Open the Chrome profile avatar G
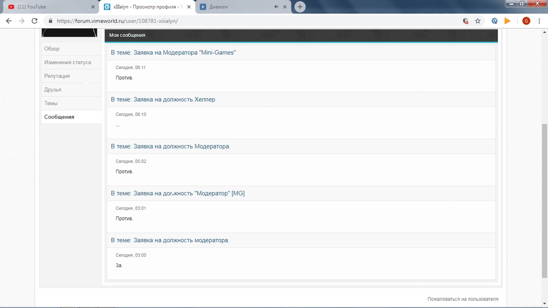The height and width of the screenshot is (308, 548). click(526, 21)
